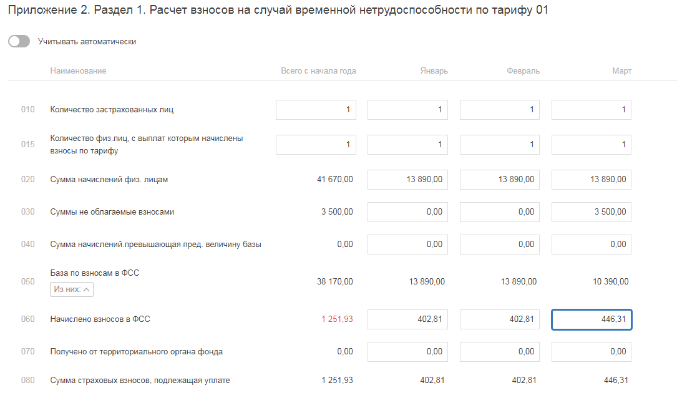Click February field in row 070
The width and height of the screenshot is (677, 398).
pos(499,352)
